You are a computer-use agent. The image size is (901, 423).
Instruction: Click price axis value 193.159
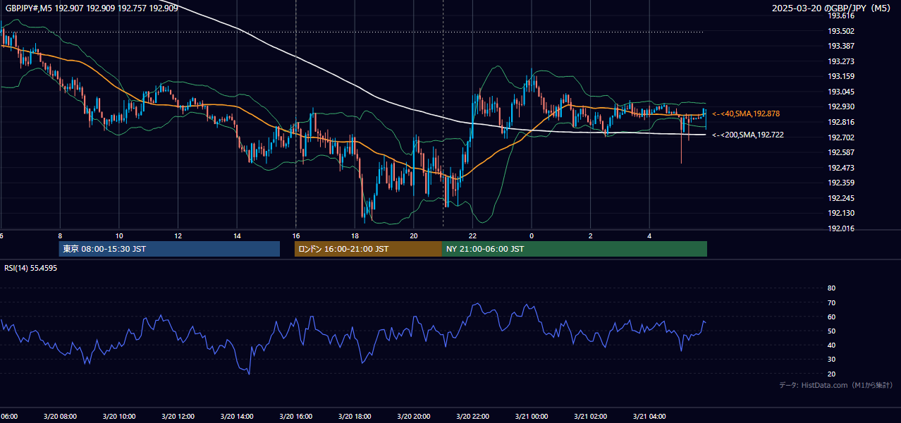coord(841,76)
